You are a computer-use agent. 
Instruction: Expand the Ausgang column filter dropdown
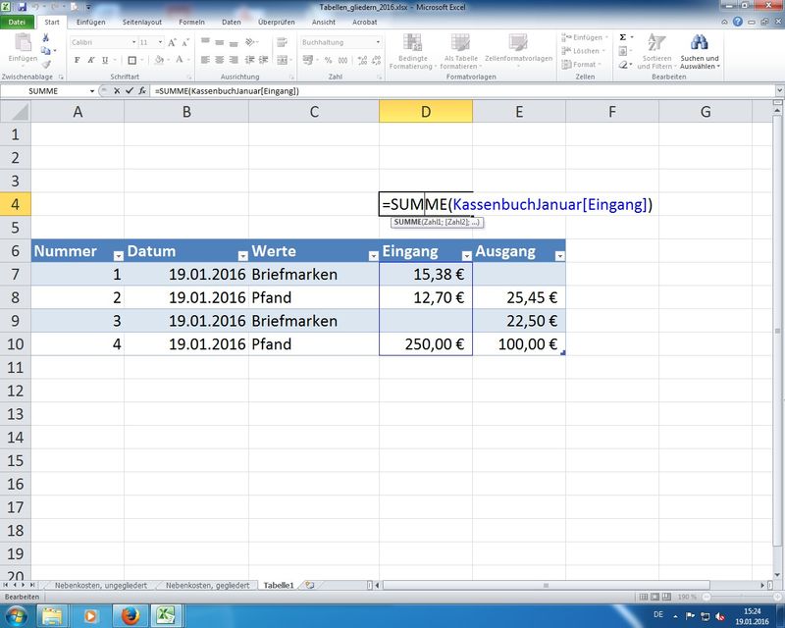click(559, 253)
